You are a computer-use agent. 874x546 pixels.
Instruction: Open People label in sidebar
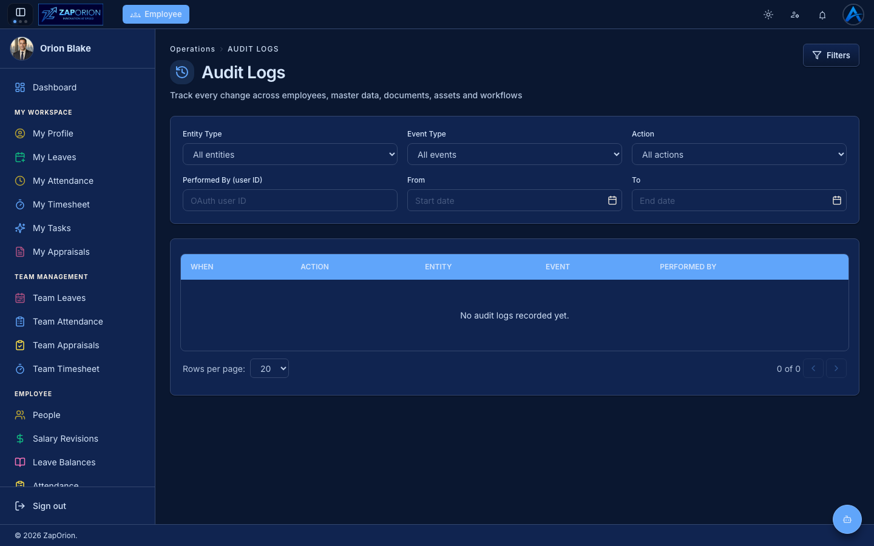pyautogui.click(x=47, y=415)
